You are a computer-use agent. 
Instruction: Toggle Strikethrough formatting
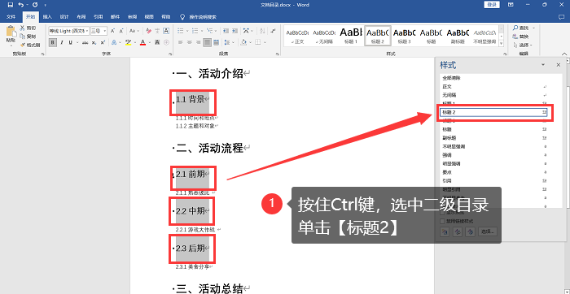pyautogui.click(x=85, y=42)
